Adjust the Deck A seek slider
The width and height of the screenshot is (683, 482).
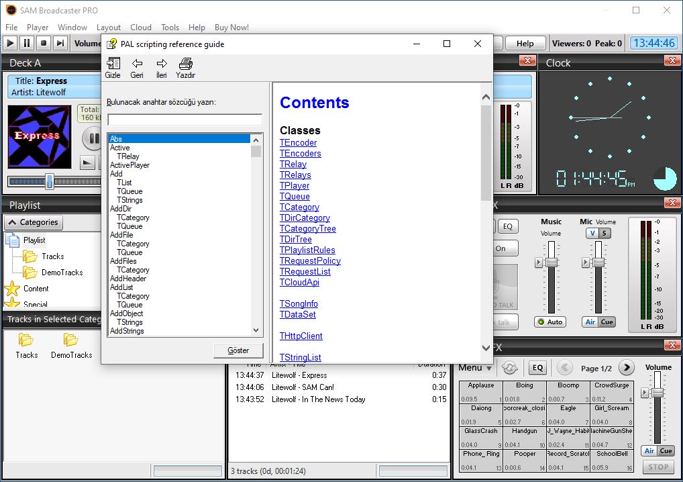[x=50, y=181]
